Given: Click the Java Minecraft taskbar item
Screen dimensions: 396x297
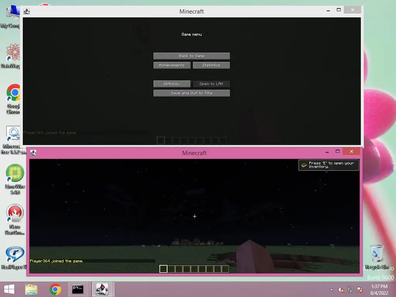Looking at the screenshot, I should tap(102, 289).
